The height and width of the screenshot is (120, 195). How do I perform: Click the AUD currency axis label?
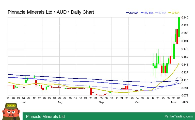coord(185,102)
